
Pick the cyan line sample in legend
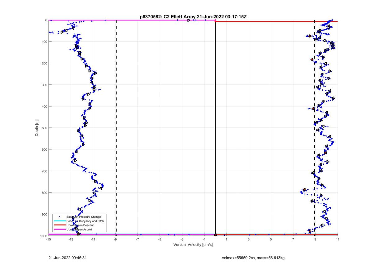(x=59, y=221)
